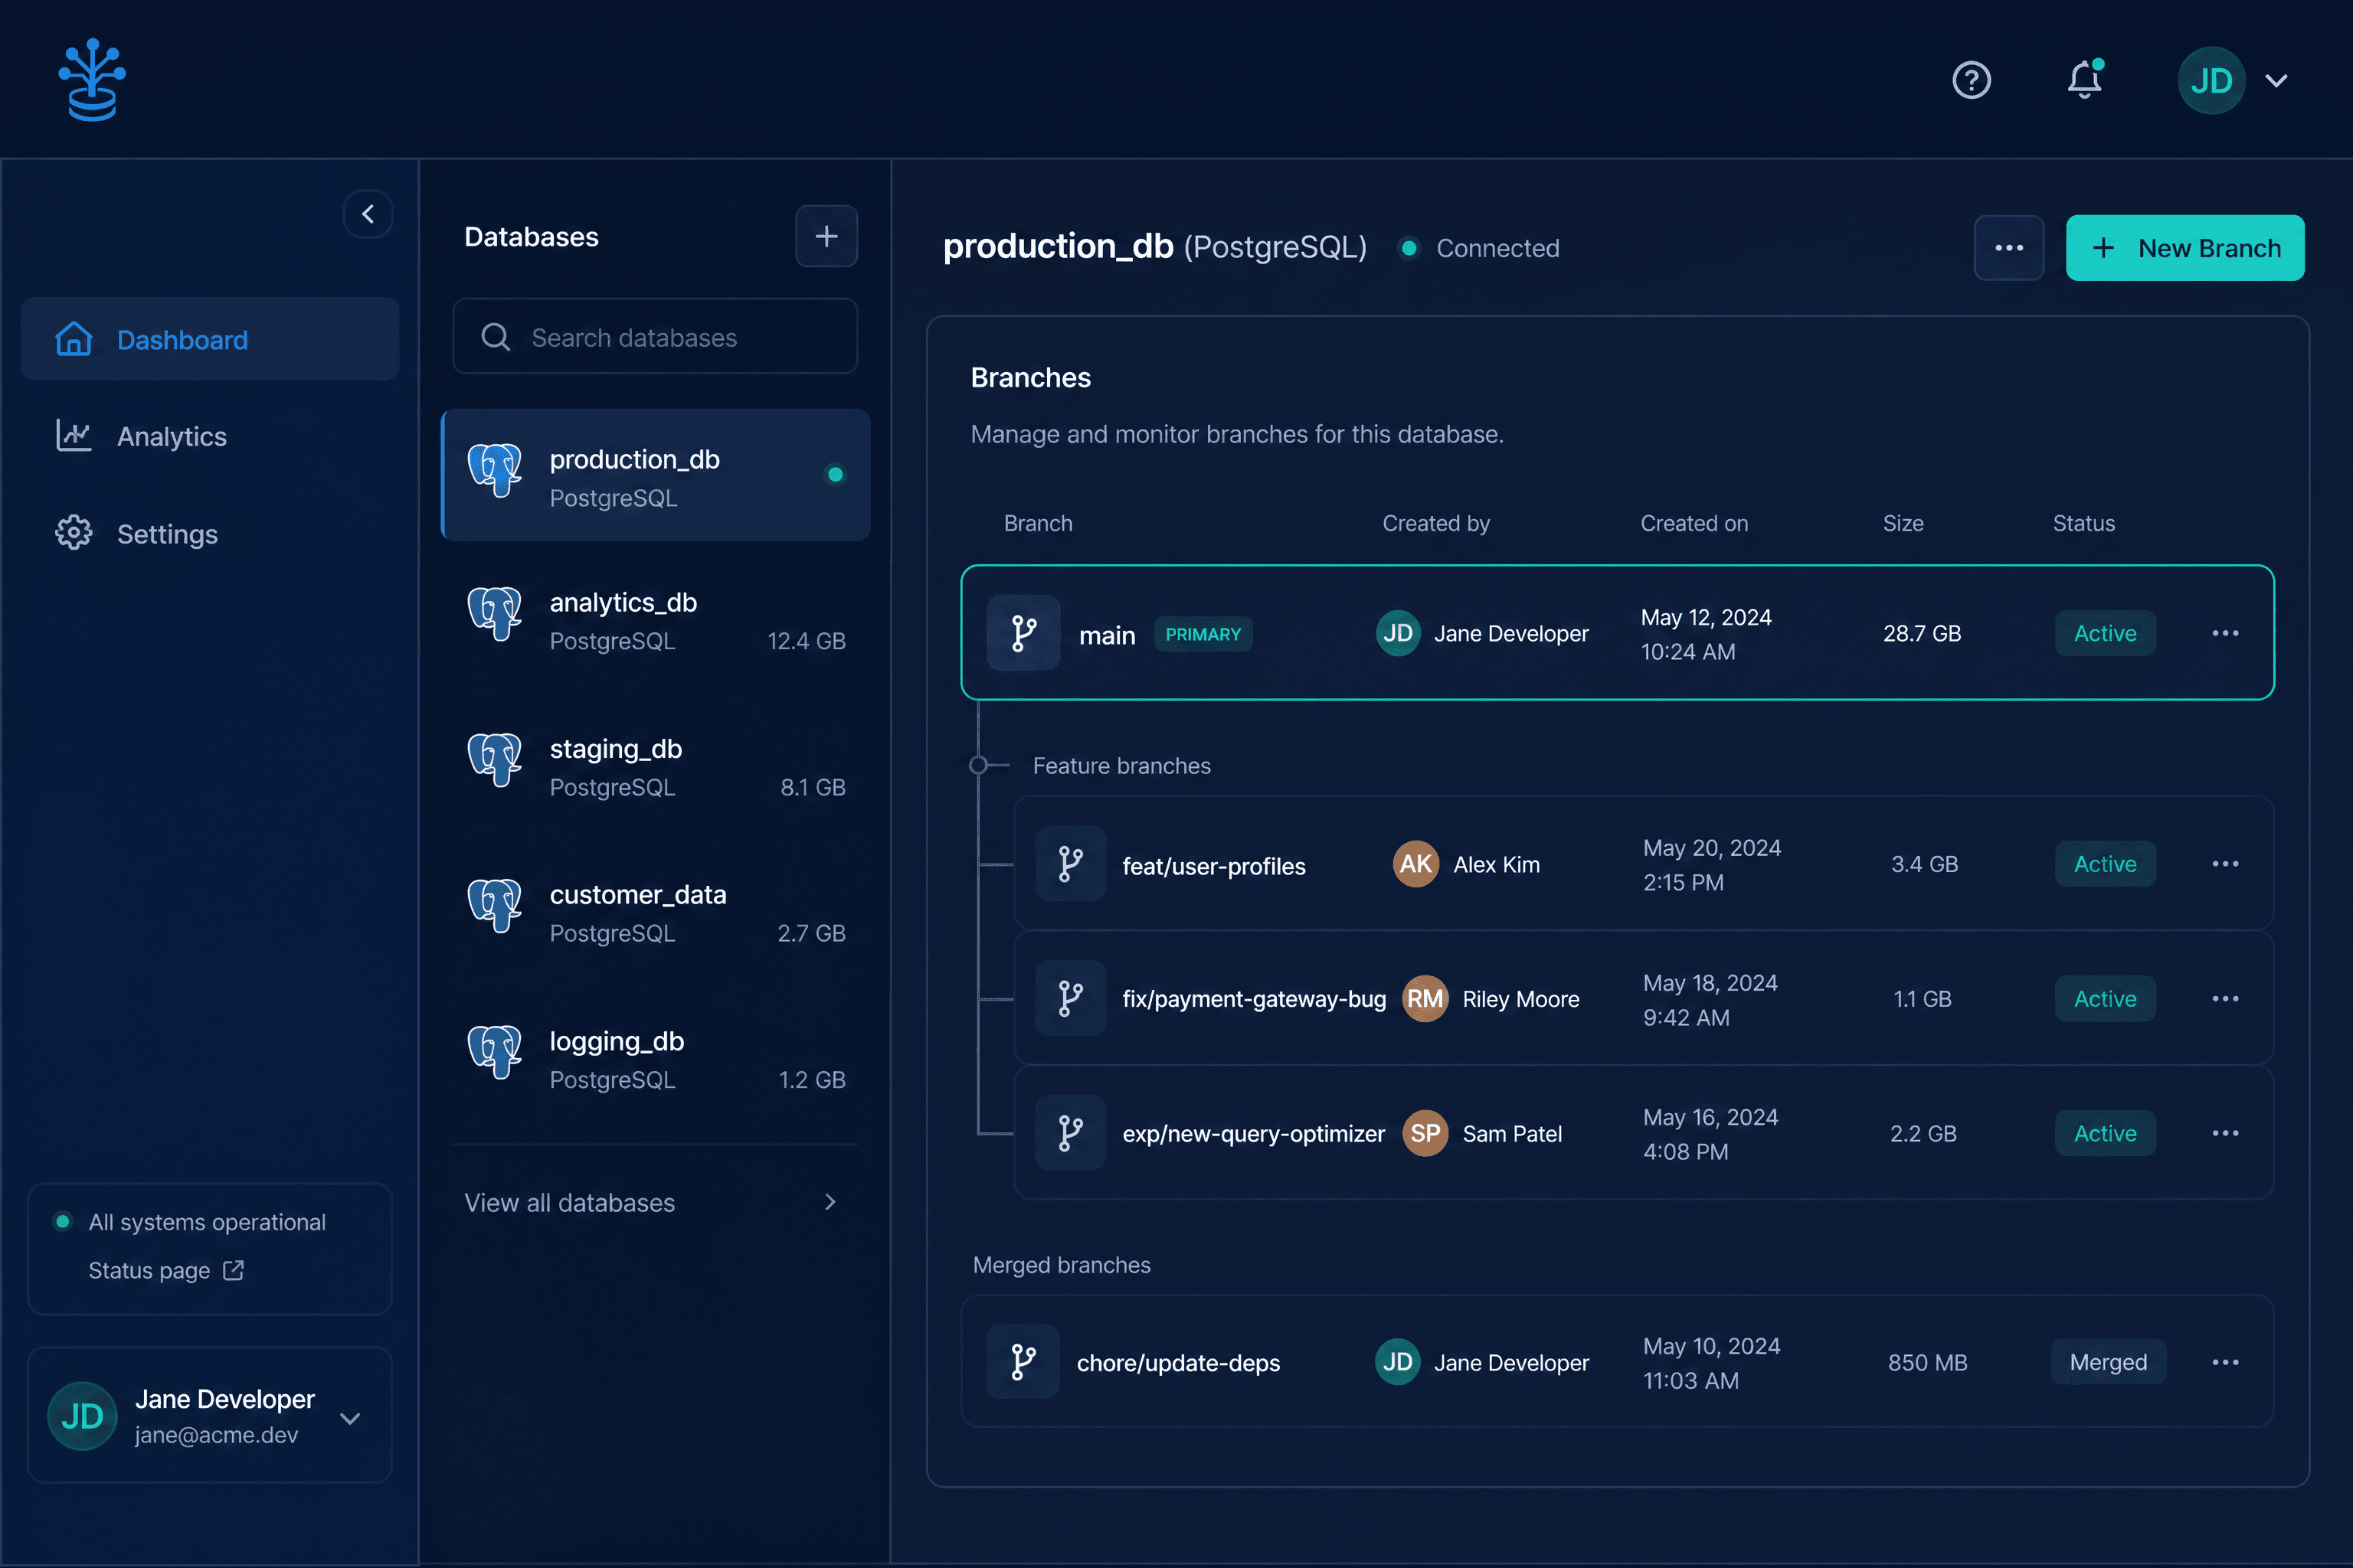2353x1568 pixels.
Task: Open the production_db more options menu
Action: (2009, 248)
